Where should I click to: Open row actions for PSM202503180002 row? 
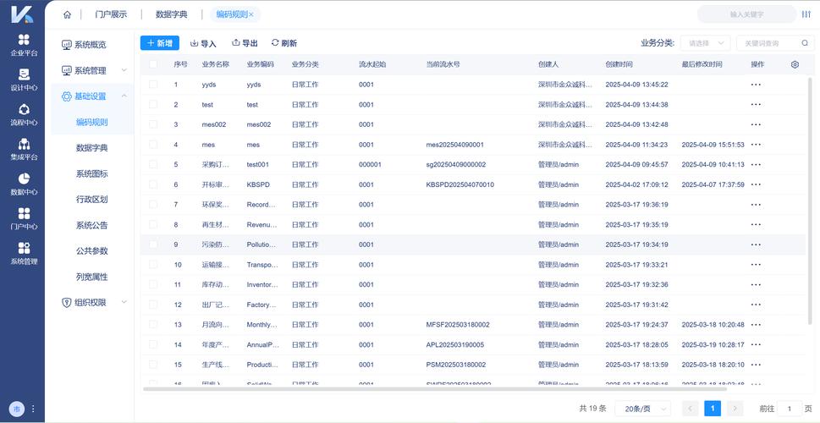[756, 365]
